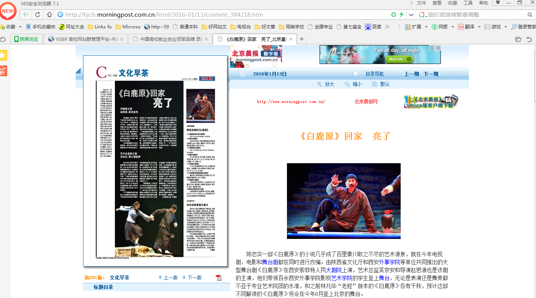
Task: Switch to the 跨屏浏览 tab
Action: tap(27, 39)
